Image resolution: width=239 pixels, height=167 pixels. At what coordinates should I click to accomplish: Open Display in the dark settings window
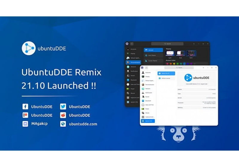tap(133, 54)
